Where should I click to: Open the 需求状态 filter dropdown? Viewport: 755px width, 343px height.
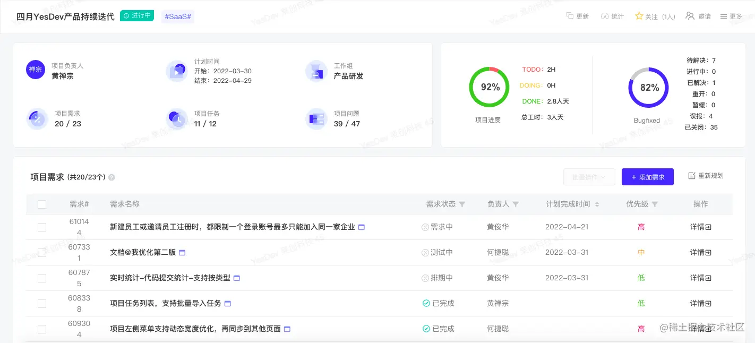(462, 204)
